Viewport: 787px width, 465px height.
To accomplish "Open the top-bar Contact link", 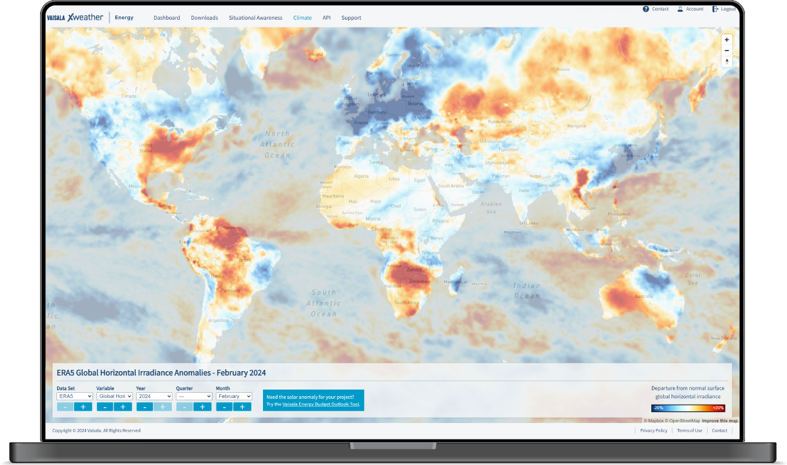I will coord(660,9).
